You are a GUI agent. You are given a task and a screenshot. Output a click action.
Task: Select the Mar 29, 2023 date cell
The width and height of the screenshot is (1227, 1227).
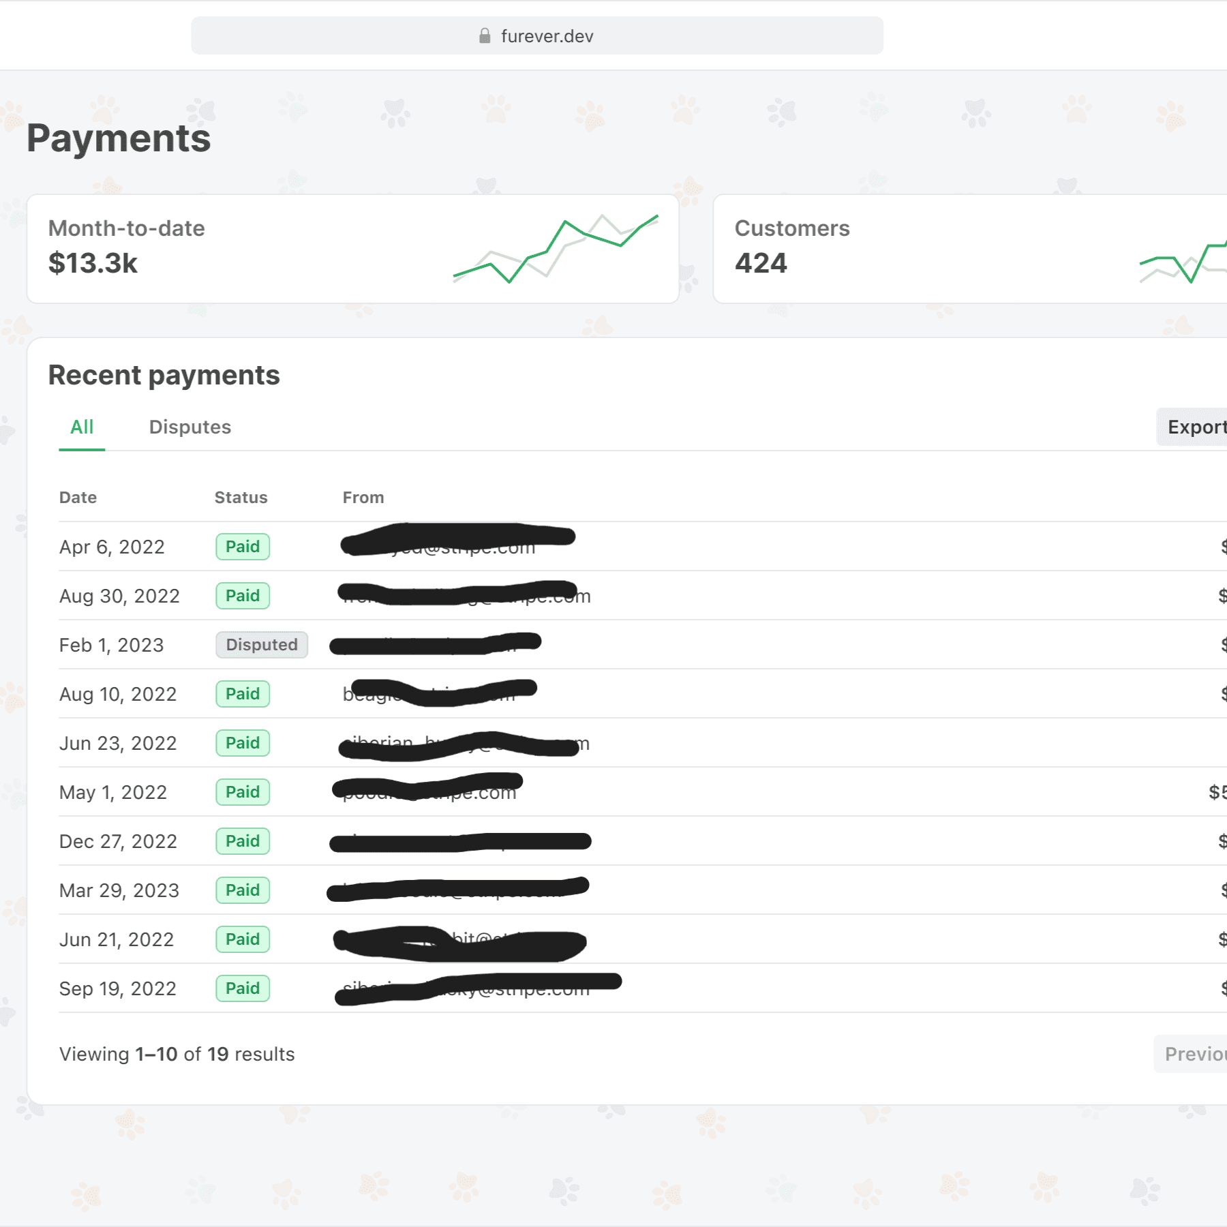point(119,890)
